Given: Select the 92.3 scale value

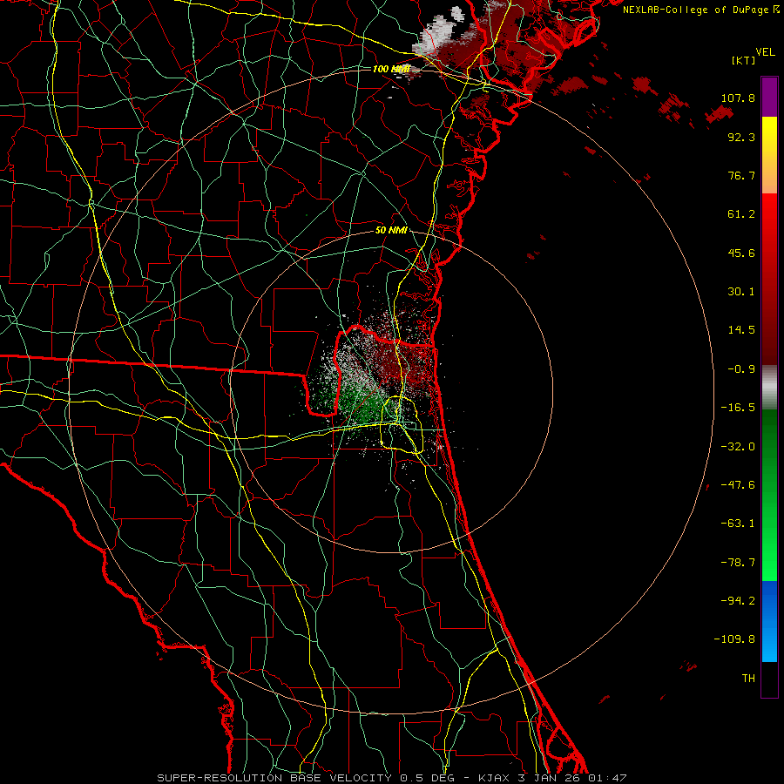Looking at the screenshot, I should pyautogui.click(x=741, y=137).
